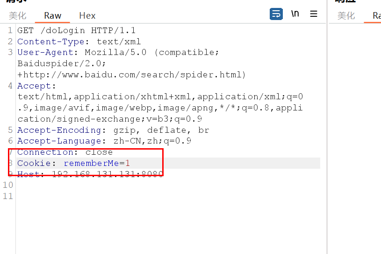Screen dimensions: 381x254
Task: Toggle the word wrap icon in request toolbar
Action: 276,14
